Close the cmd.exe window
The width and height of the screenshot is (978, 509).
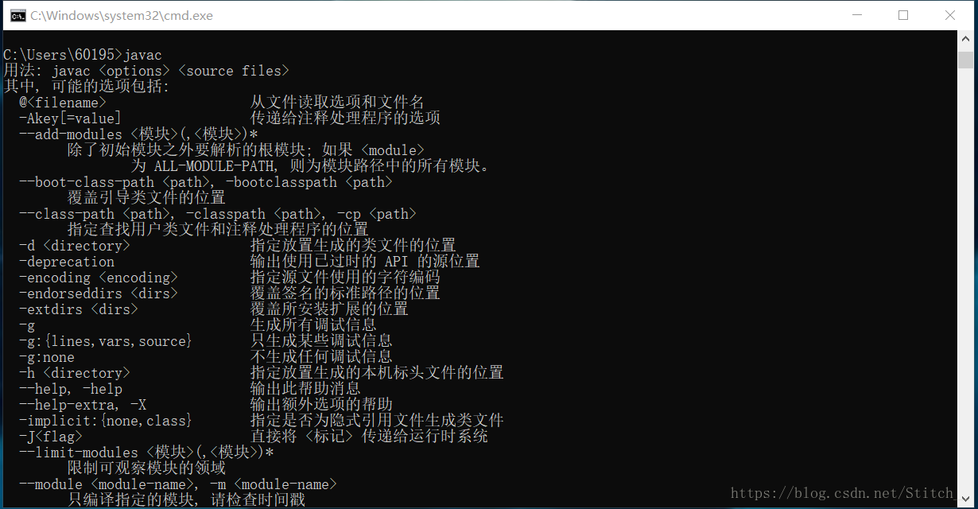950,15
